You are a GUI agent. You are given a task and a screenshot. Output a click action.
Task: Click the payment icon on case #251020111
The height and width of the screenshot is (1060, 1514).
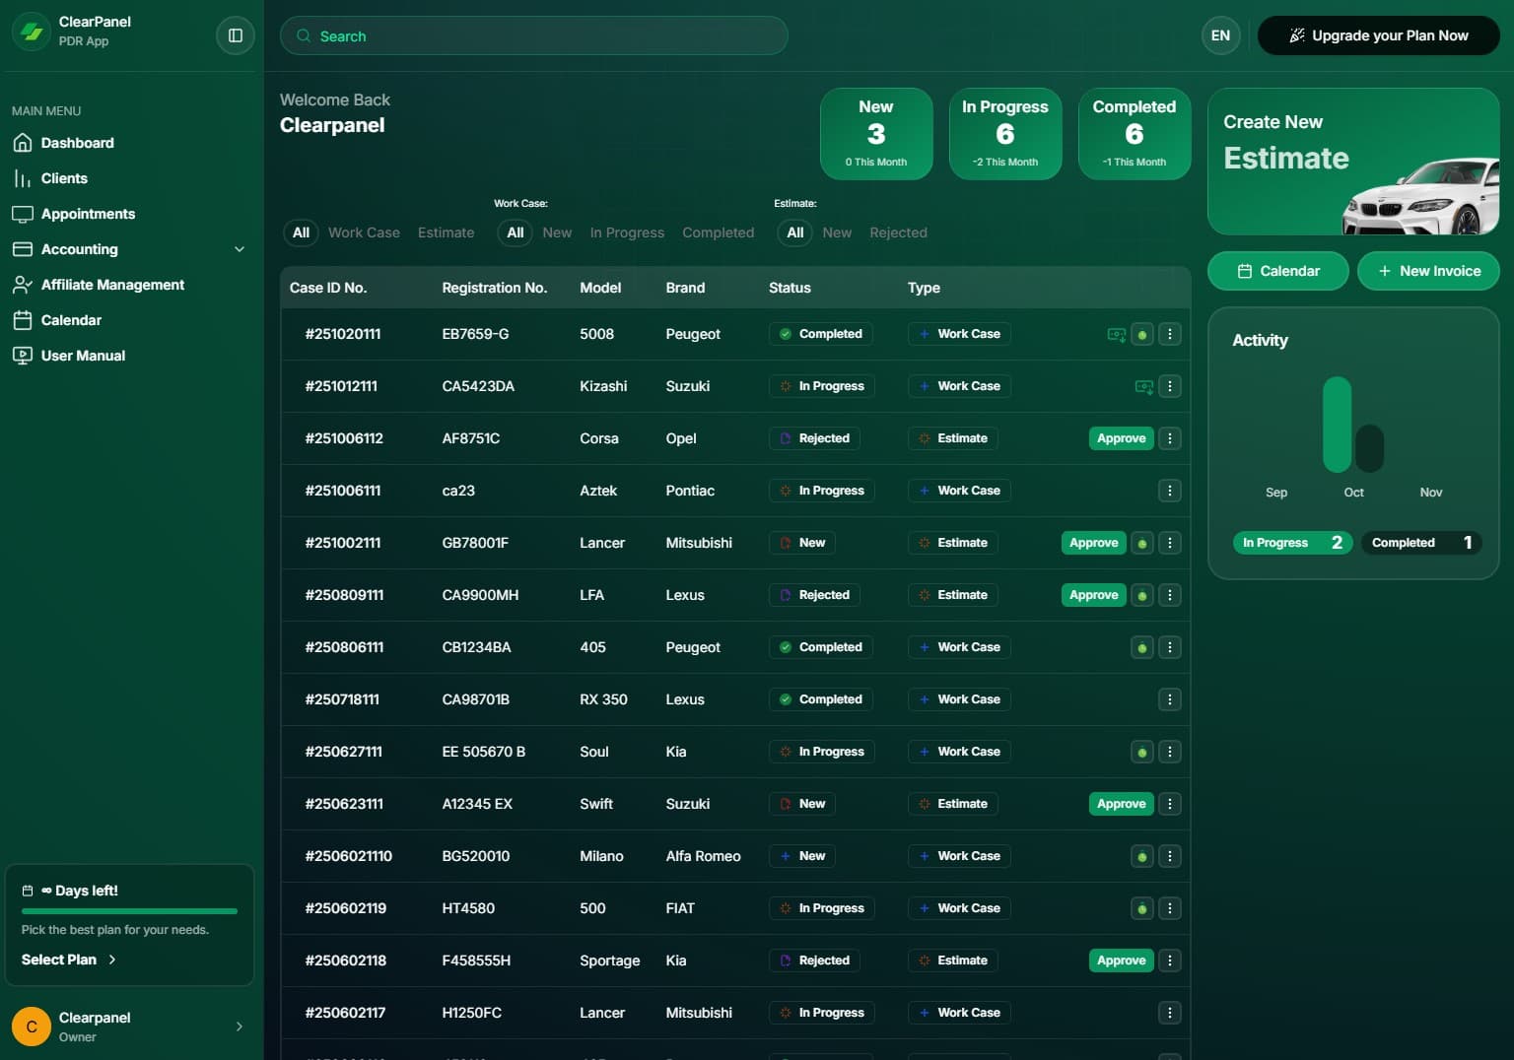click(1116, 335)
